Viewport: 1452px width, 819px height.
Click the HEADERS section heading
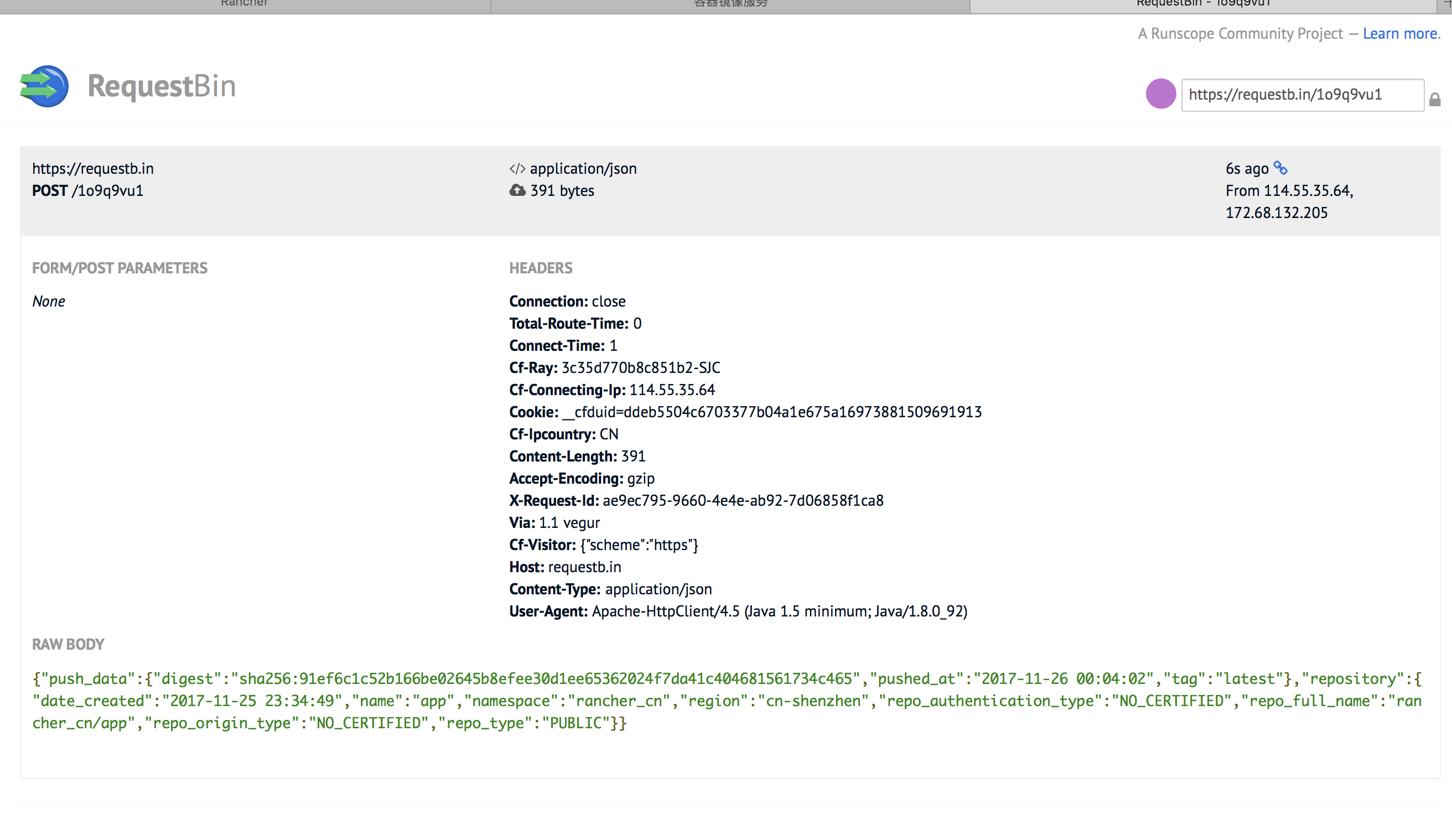click(x=541, y=268)
